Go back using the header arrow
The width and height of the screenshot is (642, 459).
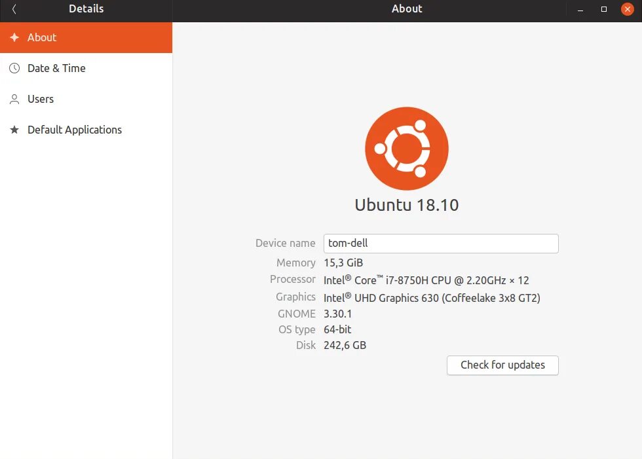coord(14,9)
